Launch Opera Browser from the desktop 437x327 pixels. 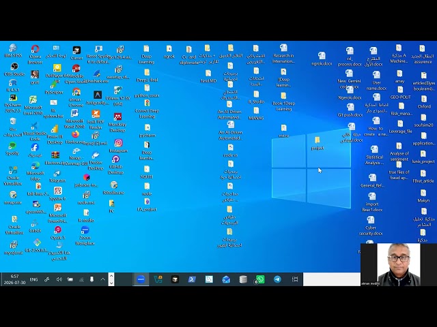(x=35, y=54)
